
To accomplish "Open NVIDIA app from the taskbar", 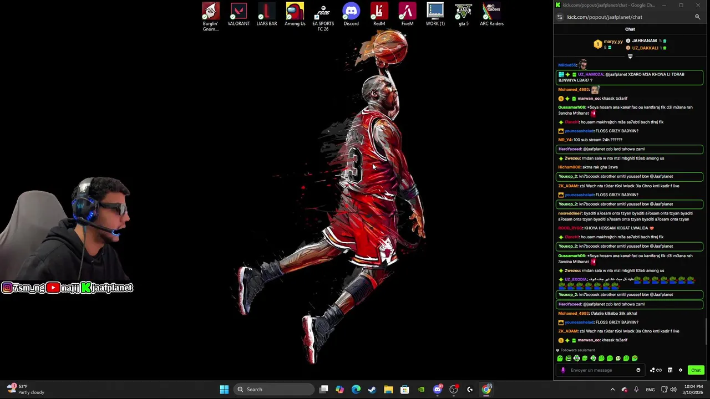I will [421, 390].
